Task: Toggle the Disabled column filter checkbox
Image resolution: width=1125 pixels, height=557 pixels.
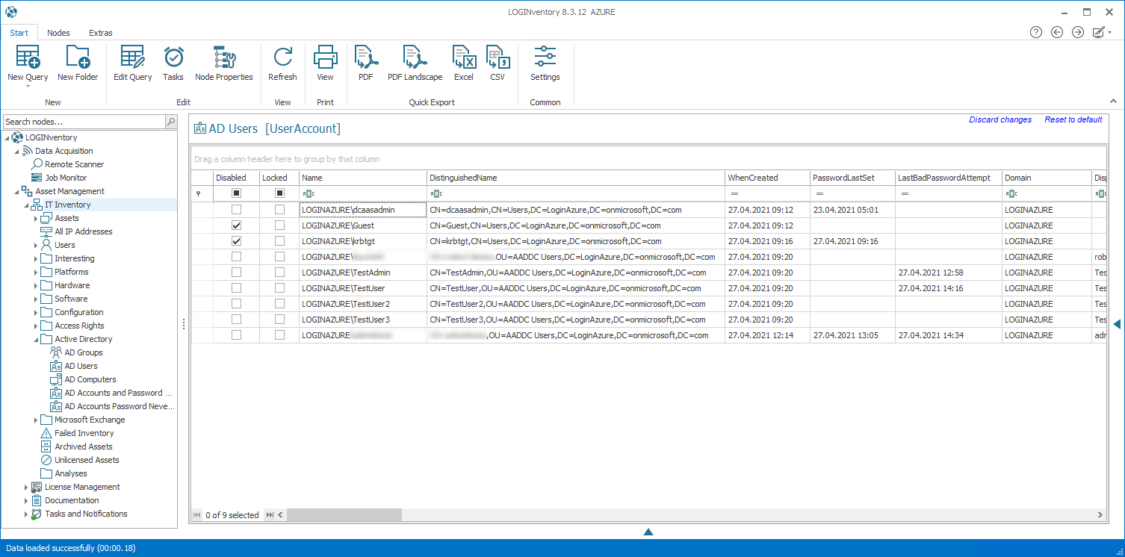Action: [236, 193]
